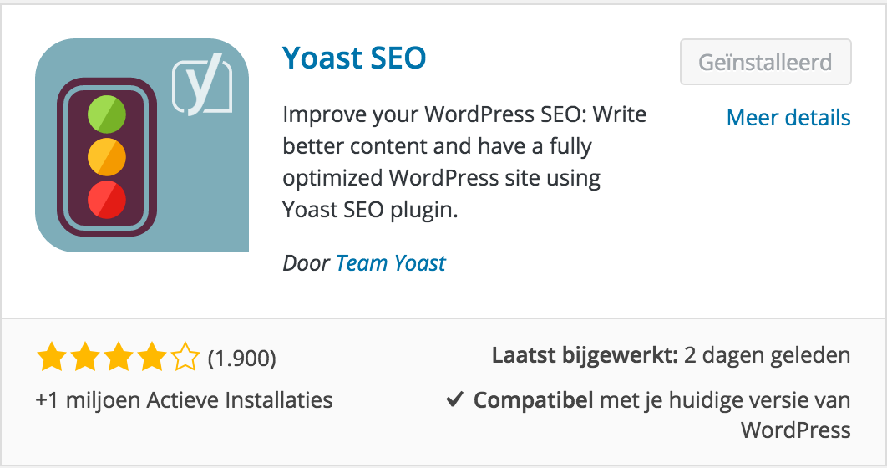This screenshot has height=468, width=887.
Task: Click the empty fifth rating star
Action: click(185, 357)
